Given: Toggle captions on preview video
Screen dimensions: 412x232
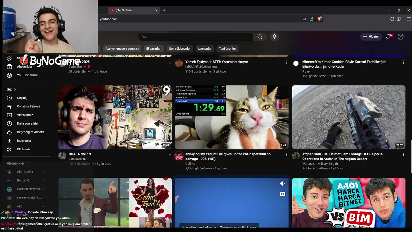Looking at the screenshot, I should [283, 194].
